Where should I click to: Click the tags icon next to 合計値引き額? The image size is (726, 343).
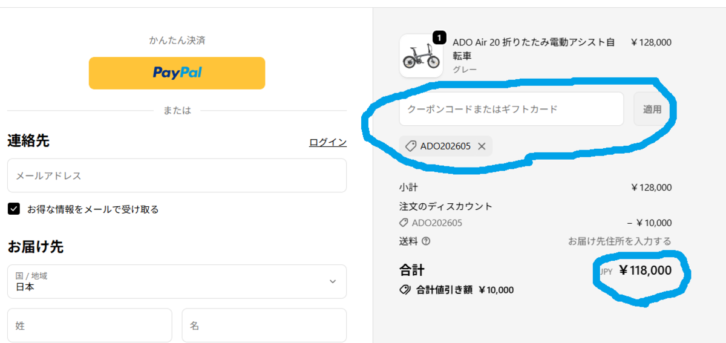pos(405,290)
